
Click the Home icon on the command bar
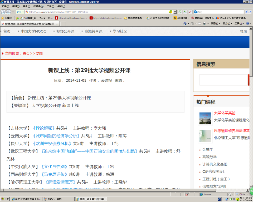tap(184, 23)
